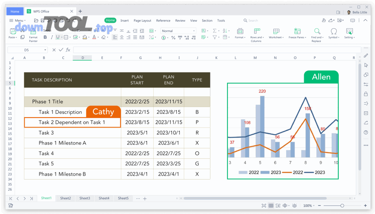This screenshot has width=375, height=214.
Task: Switch to Sheet5 tab
Action: coord(123,198)
